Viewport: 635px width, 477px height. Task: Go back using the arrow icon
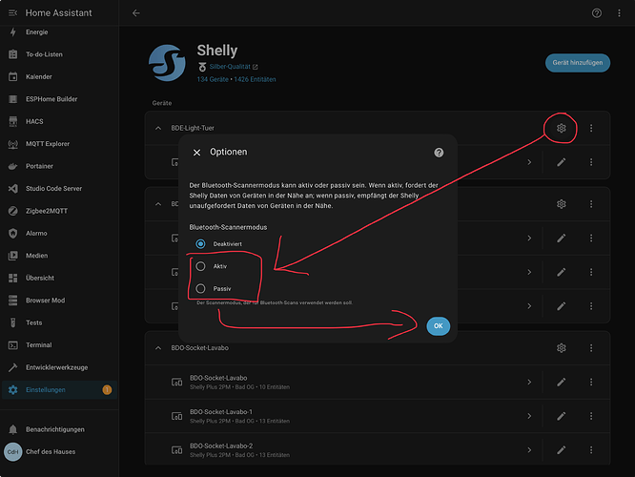click(136, 13)
